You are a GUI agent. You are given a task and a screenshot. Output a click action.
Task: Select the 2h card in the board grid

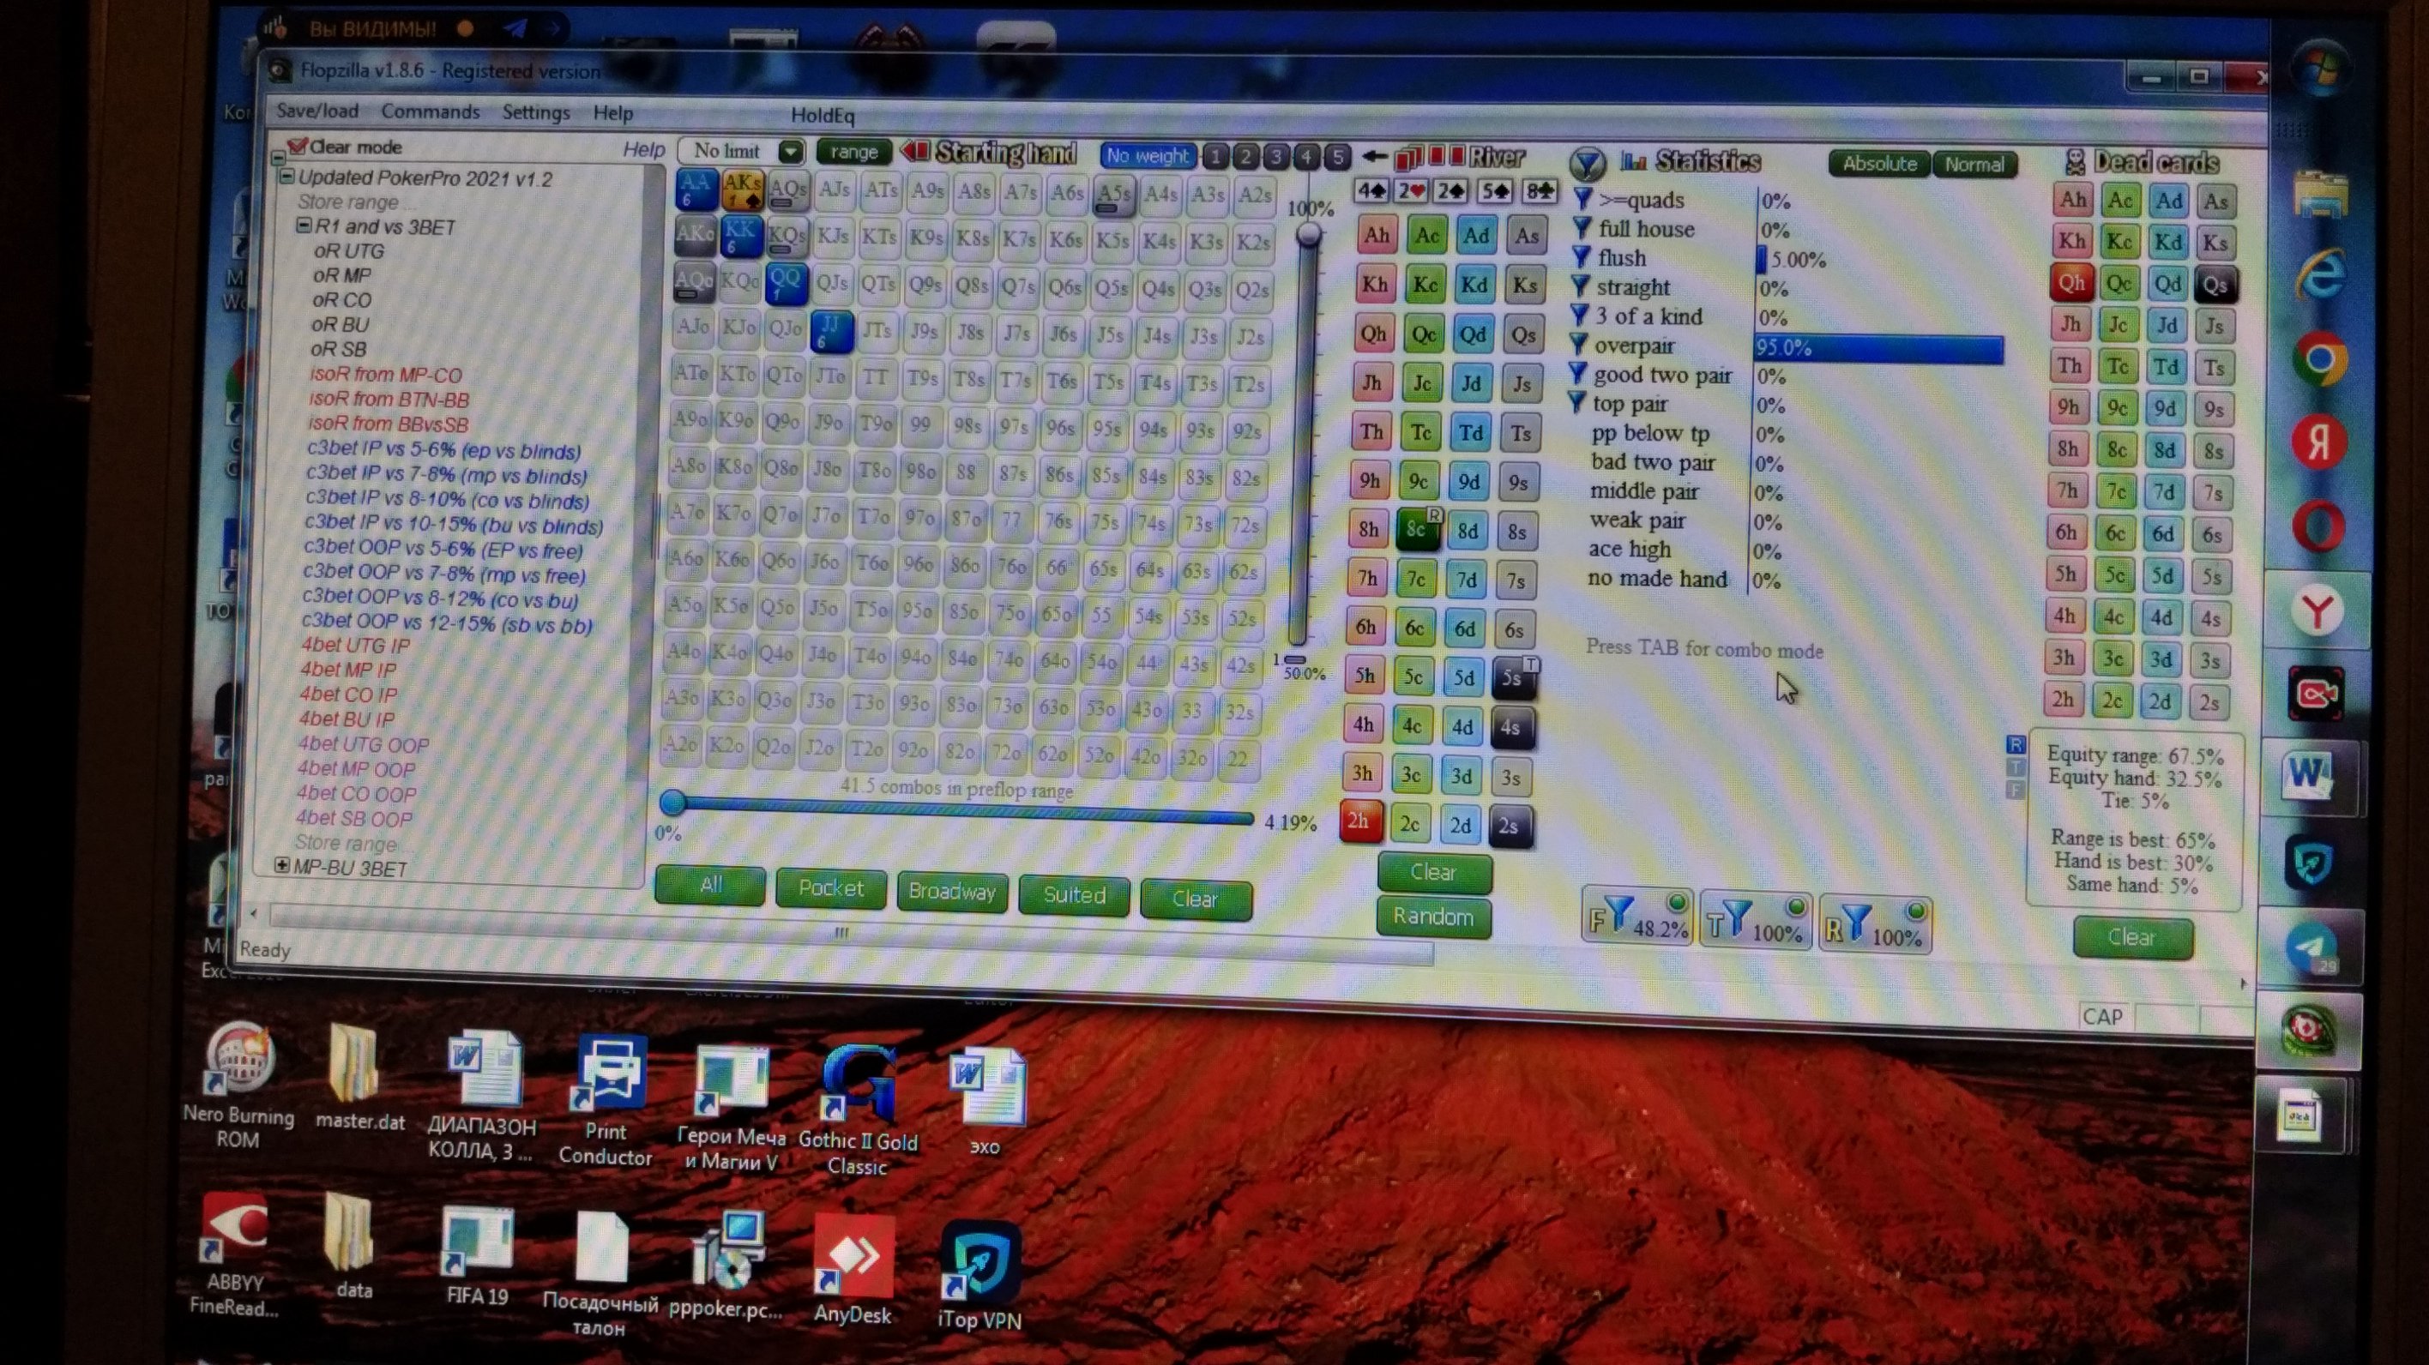[x=1359, y=821]
